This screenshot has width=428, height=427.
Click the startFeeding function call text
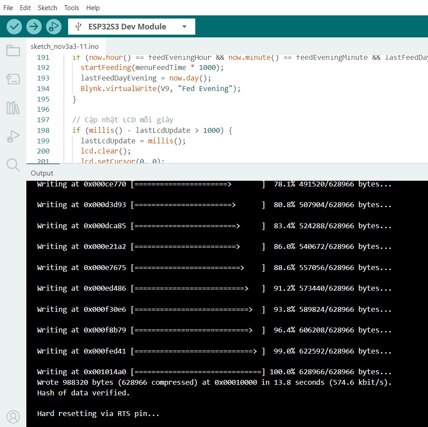pos(152,68)
